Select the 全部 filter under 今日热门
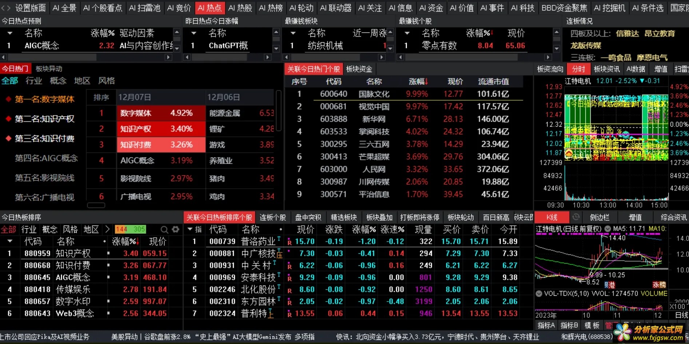The image size is (689, 344). pyautogui.click(x=10, y=81)
